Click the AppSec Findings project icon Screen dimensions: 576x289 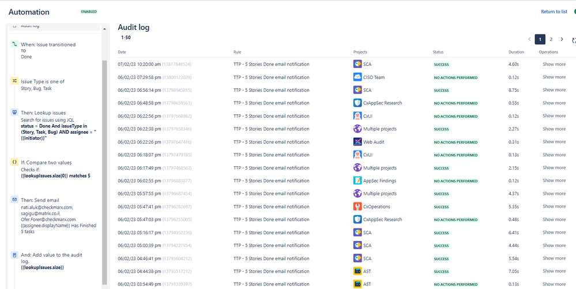coord(357,181)
